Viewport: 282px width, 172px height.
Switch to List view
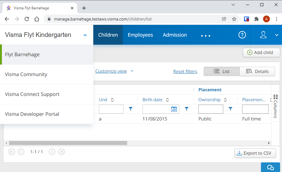pos(222,71)
